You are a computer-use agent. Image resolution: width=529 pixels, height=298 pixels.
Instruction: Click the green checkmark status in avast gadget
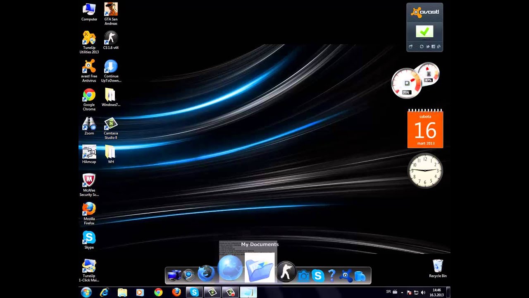424,31
